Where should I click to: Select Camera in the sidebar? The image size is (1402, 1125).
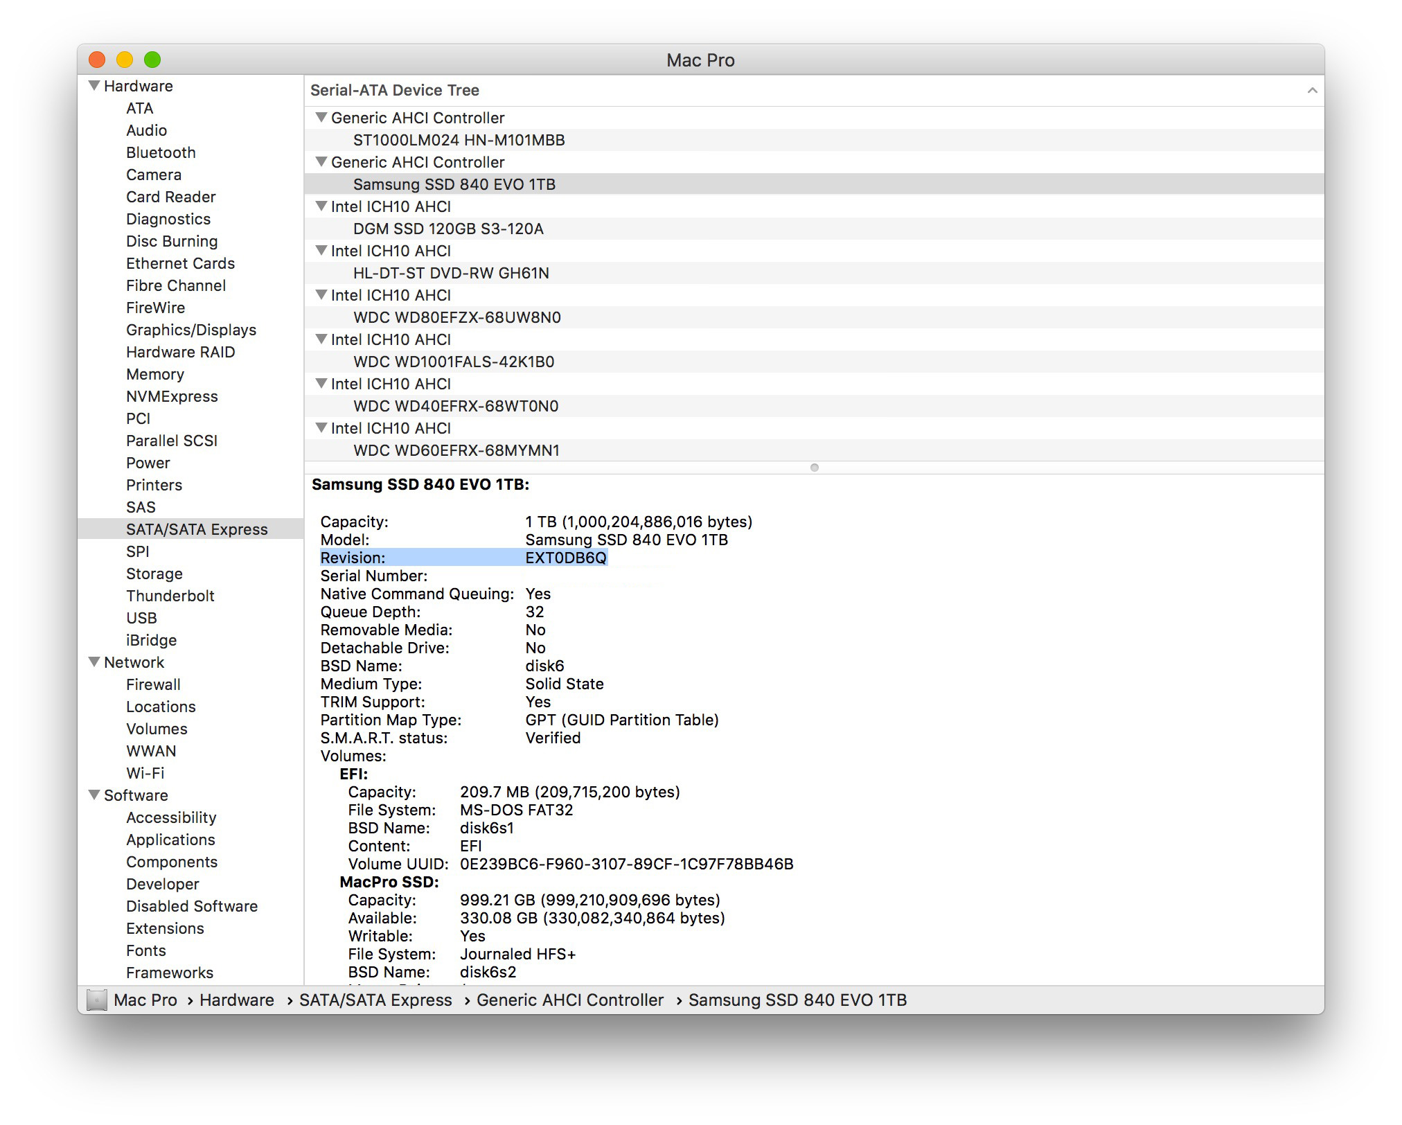(x=154, y=175)
